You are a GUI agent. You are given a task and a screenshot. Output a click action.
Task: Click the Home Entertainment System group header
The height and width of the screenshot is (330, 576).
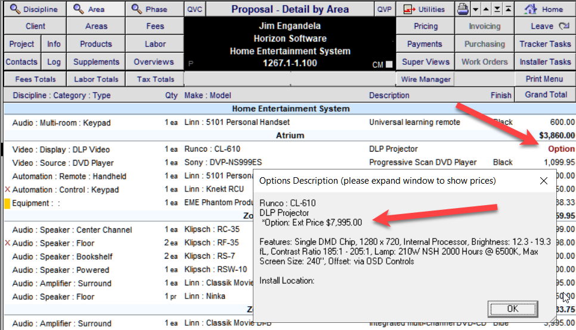(x=290, y=109)
